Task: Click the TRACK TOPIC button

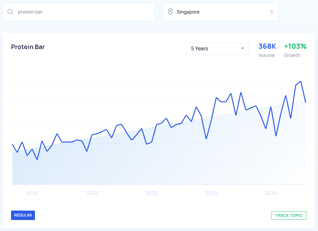Action: pyautogui.click(x=289, y=215)
